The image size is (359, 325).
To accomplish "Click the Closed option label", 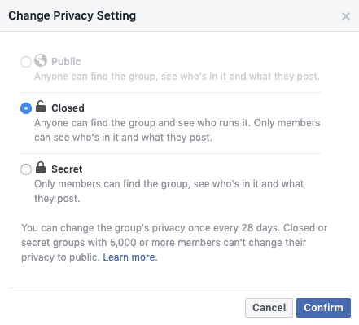I will pos(68,108).
